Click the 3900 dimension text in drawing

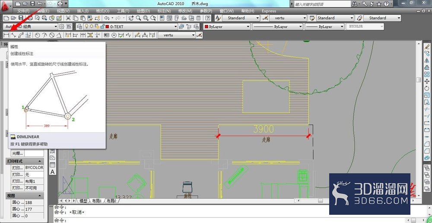264,129
